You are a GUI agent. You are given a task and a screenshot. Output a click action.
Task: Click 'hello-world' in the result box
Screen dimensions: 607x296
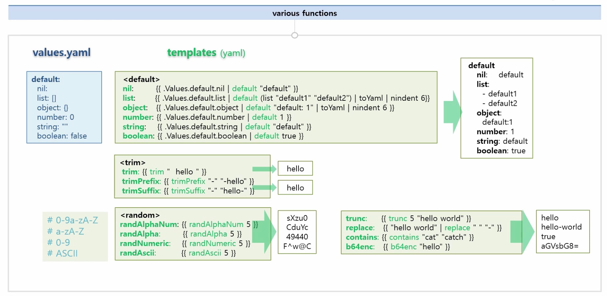[x=561, y=227]
